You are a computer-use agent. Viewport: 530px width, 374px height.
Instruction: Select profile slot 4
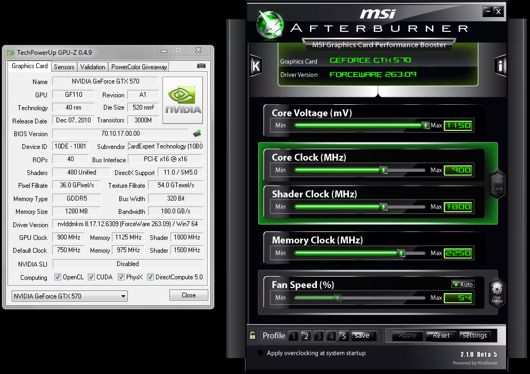click(x=331, y=336)
